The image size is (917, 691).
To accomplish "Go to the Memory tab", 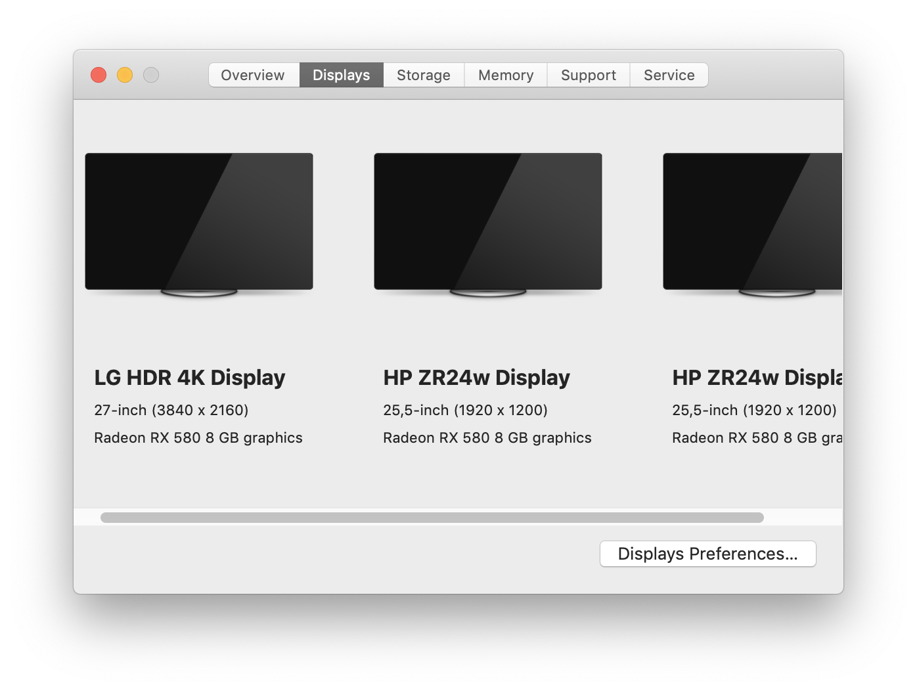I will coord(506,75).
